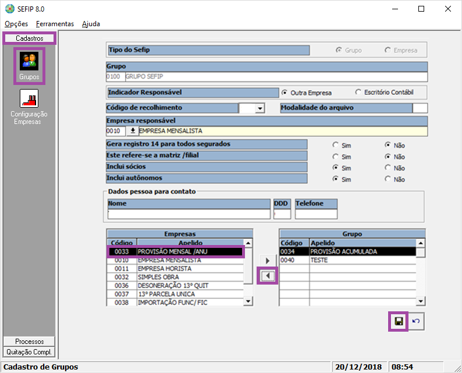Screen dimensions: 462x373
Task: Click Apelido header in Grupo table
Action: tap(363, 243)
